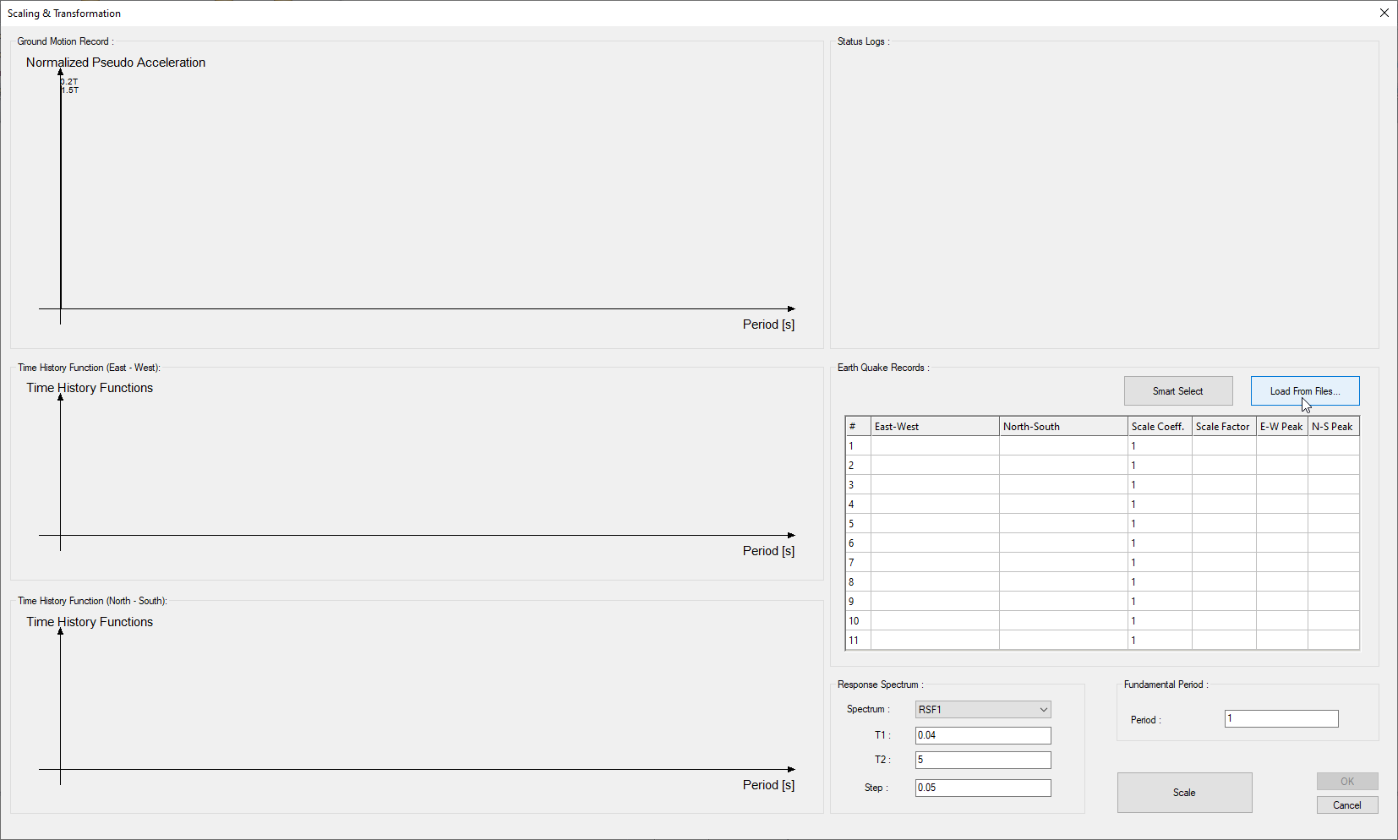This screenshot has height=840, width=1398.
Task: Click the Fundamental Period input field
Action: (1281, 719)
